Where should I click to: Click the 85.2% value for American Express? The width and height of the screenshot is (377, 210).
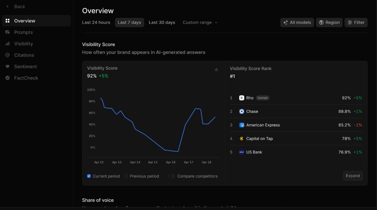click(x=344, y=125)
